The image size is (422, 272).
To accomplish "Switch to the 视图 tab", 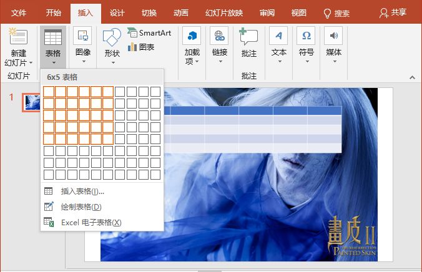I will tap(299, 12).
